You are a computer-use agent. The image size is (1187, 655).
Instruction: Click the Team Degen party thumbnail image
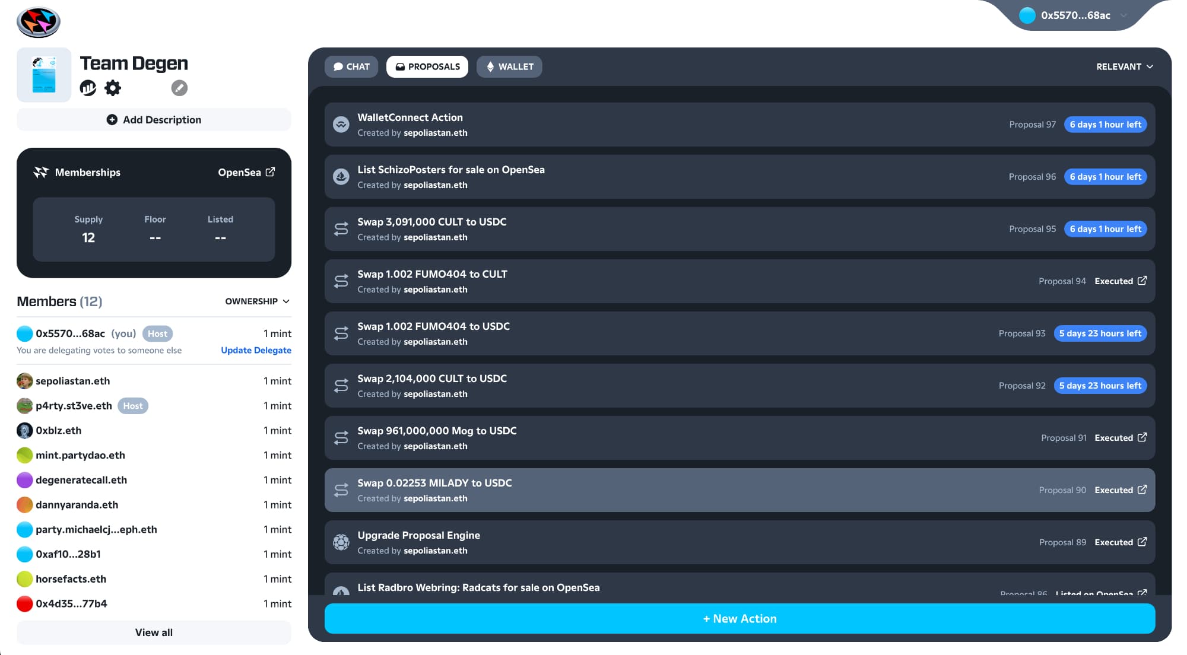tap(44, 75)
